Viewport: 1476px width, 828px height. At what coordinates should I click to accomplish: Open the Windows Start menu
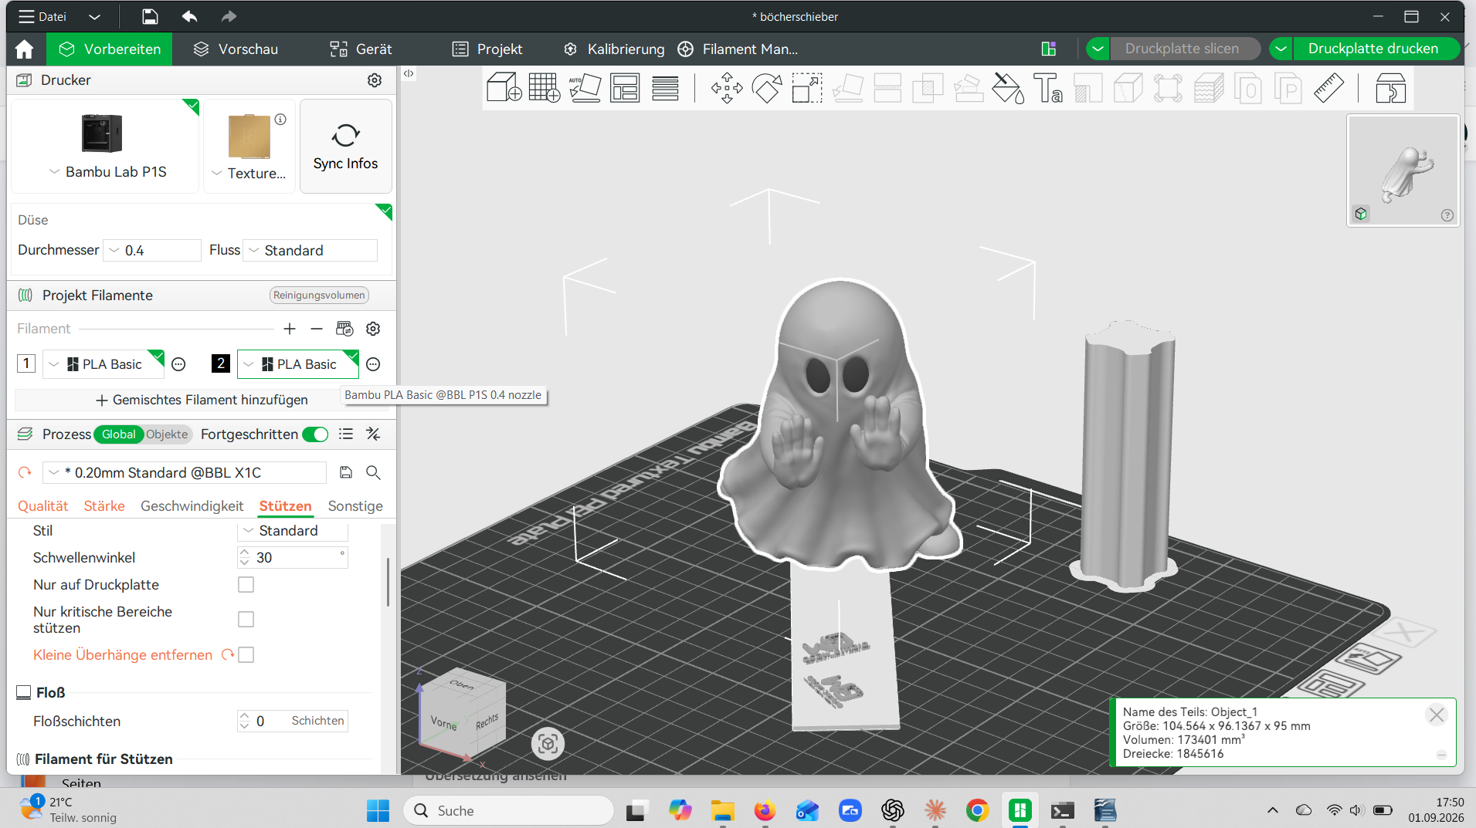(x=378, y=811)
